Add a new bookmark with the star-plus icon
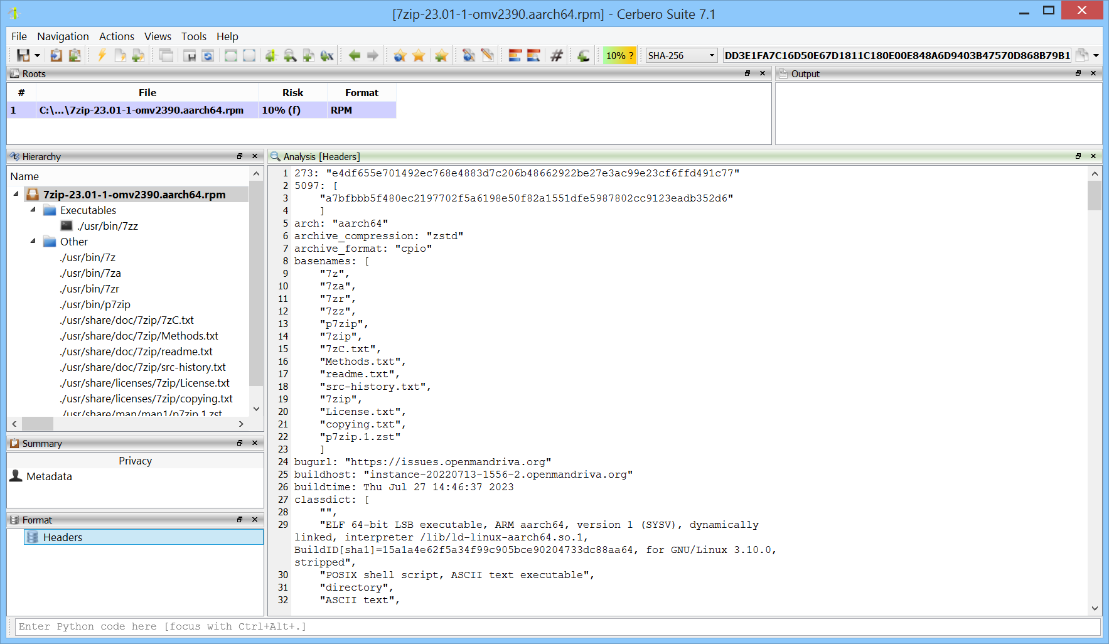The width and height of the screenshot is (1109, 644). click(441, 55)
